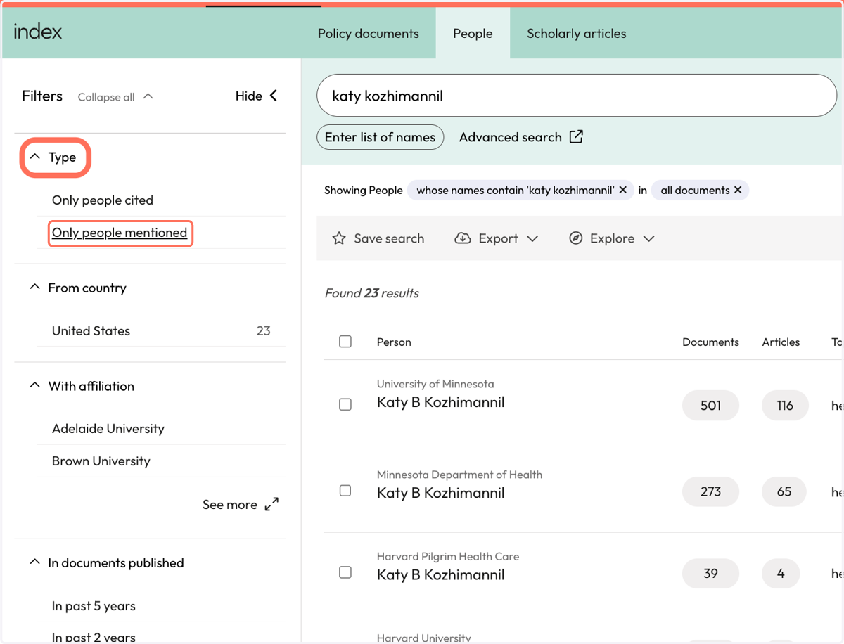Click the 116 articles badge
The width and height of the screenshot is (844, 644).
(x=785, y=406)
